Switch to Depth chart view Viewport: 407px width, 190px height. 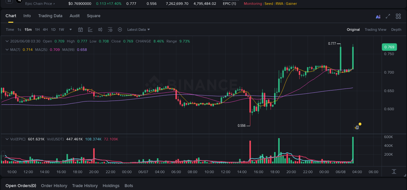[396, 30]
